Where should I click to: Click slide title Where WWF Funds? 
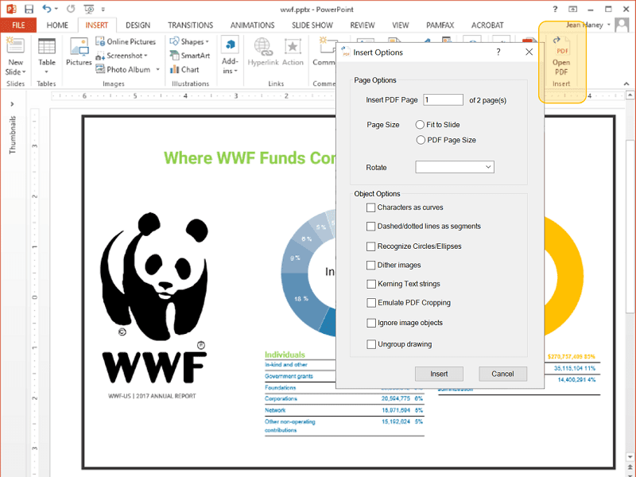coord(250,158)
